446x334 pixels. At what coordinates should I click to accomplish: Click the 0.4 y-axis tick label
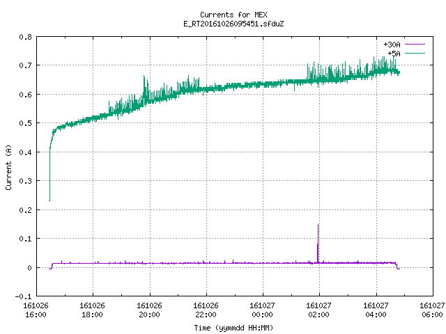click(26, 152)
